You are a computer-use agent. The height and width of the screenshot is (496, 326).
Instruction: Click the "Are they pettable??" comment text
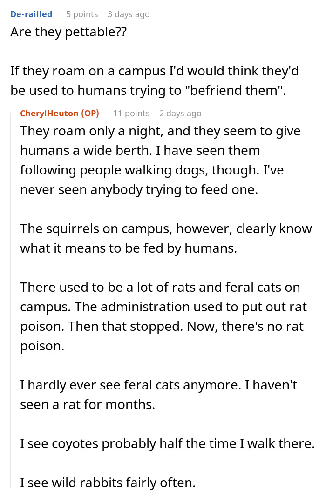[68, 32]
